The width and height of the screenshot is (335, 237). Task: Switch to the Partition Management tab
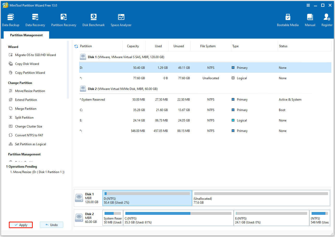point(26,35)
